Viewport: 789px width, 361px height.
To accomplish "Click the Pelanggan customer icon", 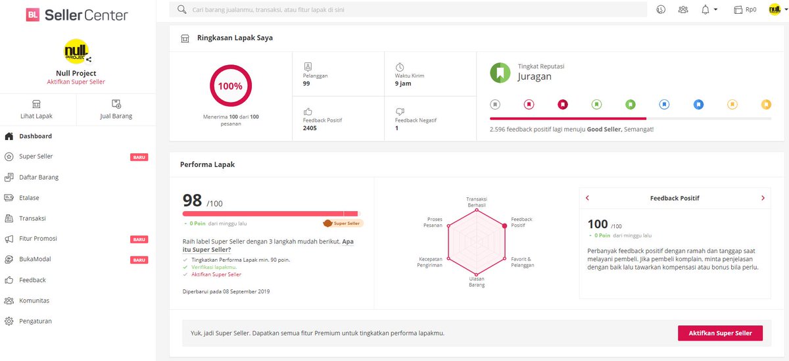I will point(307,66).
